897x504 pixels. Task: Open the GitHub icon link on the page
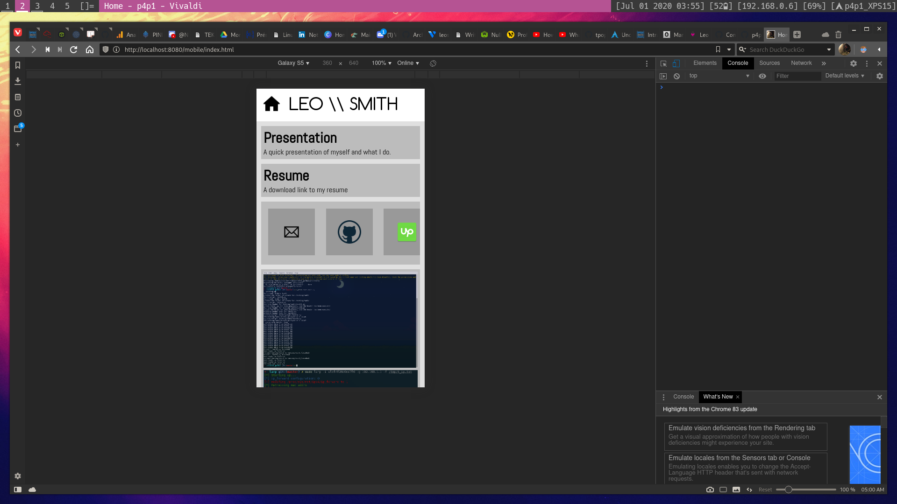(x=349, y=232)
